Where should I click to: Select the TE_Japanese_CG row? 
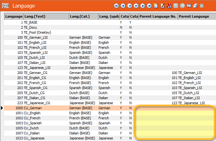[x=110, y=103]
